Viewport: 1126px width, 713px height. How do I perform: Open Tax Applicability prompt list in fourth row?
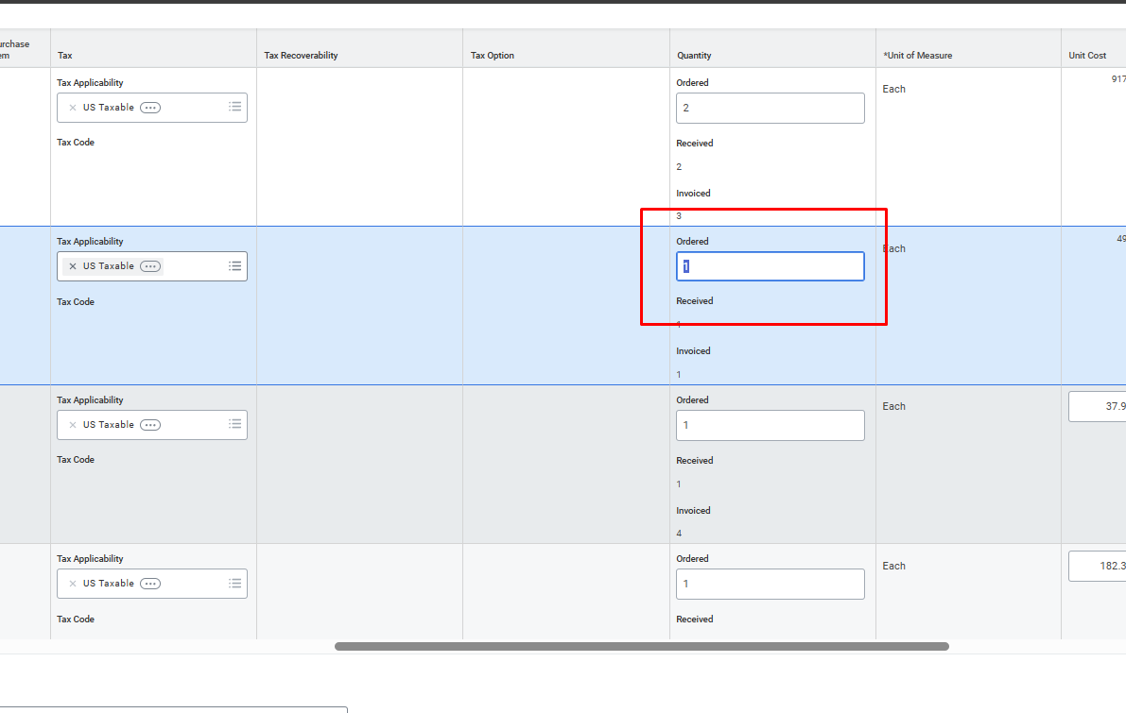(235, 584)
